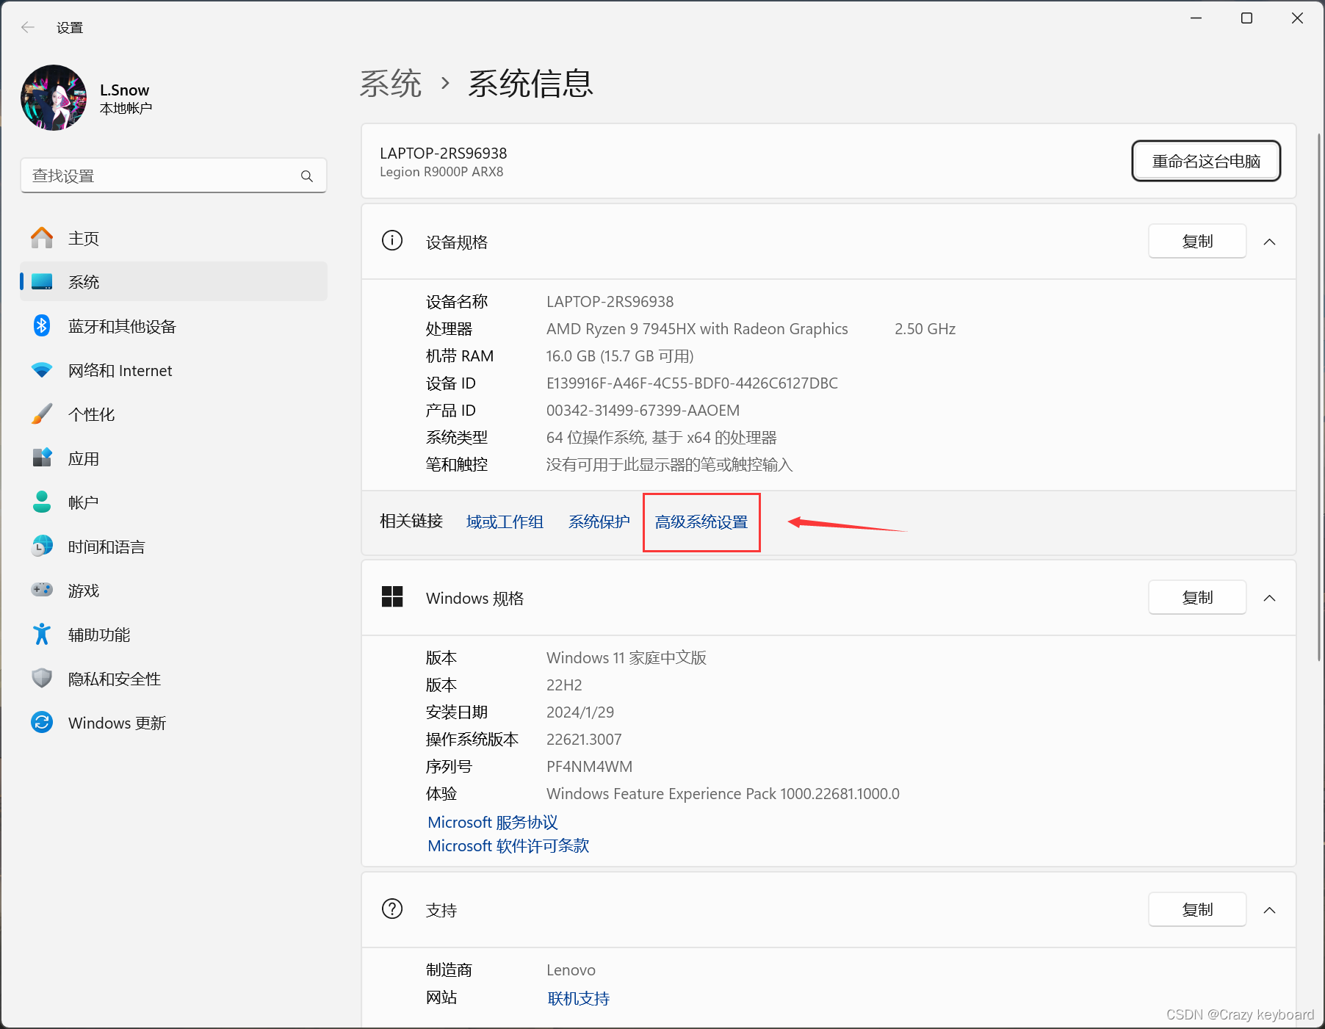
Task: Click the Wi-Fi icon for 网络和 Internet
Action: (42, 370)
